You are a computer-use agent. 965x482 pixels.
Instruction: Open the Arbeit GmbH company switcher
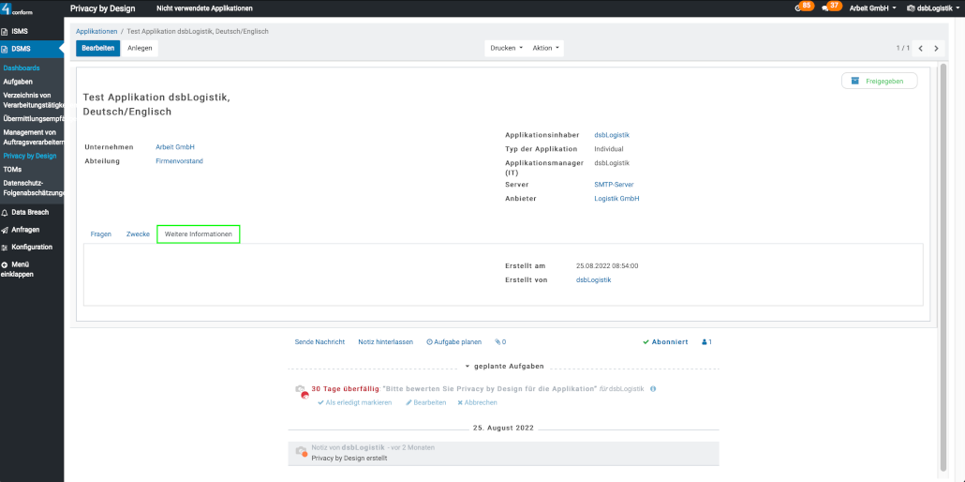coord(872,8)
